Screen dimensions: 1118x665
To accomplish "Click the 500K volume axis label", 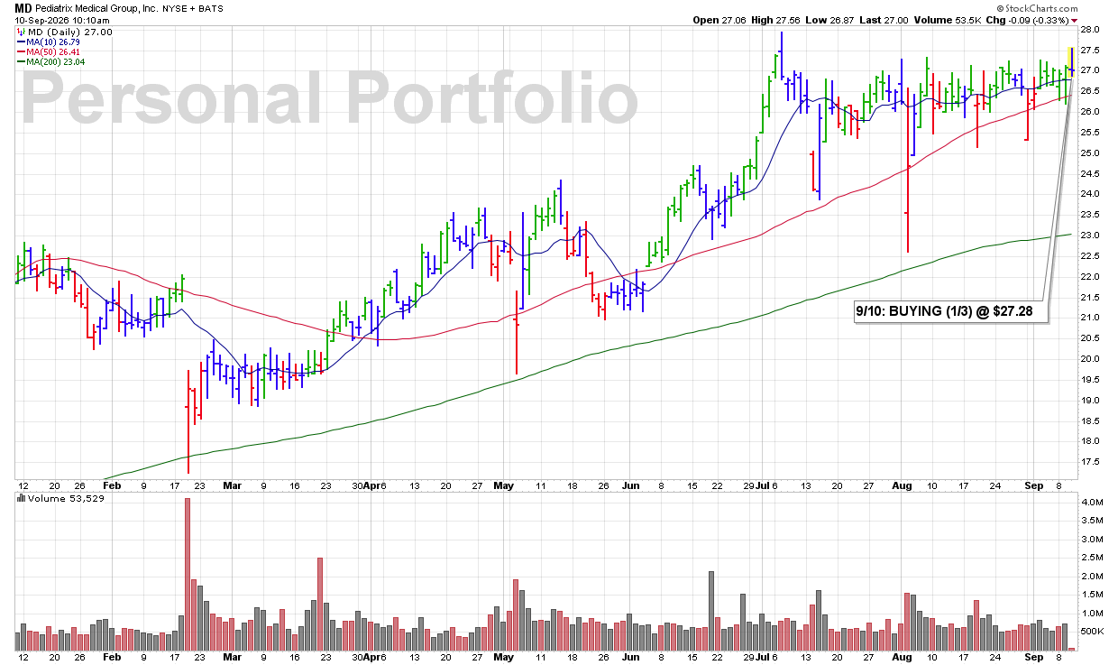I will coord(1091,632).
